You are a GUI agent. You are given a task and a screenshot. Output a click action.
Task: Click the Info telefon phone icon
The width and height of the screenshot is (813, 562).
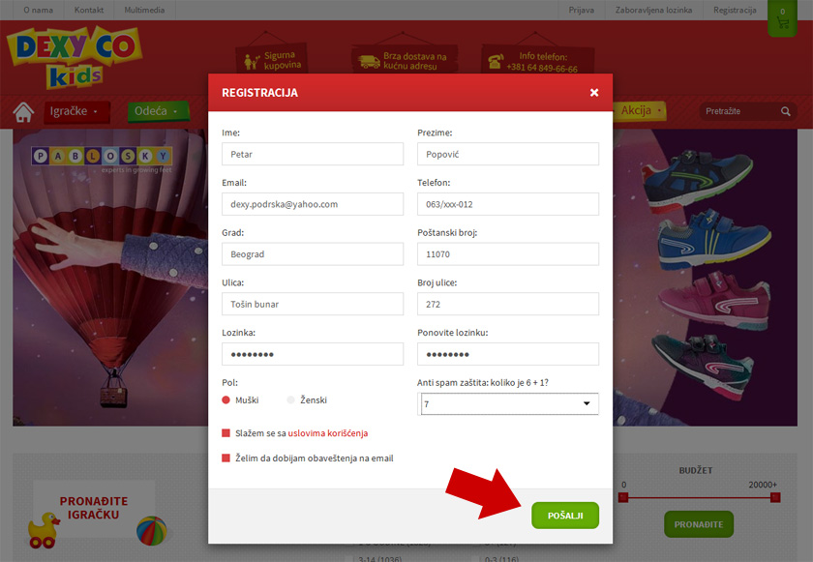[x=496, y=61]
